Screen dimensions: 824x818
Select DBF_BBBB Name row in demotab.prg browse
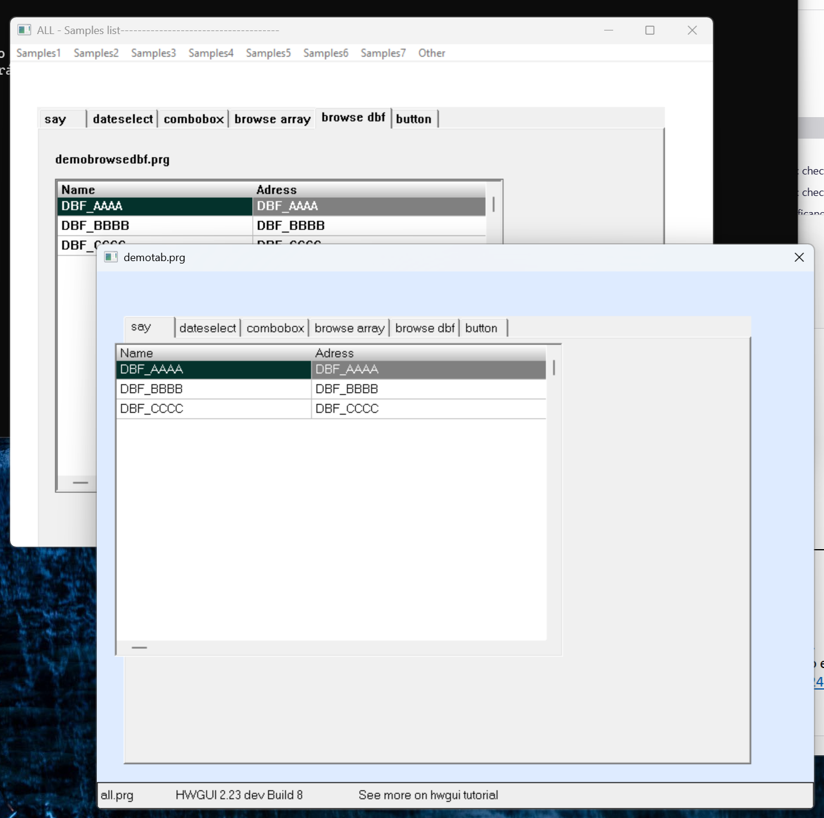click(x=213, y=389)
